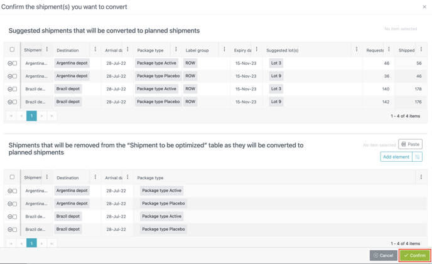Image resolution: width=432 pixels, height=264 pixels.
Task: Select all rows in the suggested shipments table
Action: tap(12, 50)
